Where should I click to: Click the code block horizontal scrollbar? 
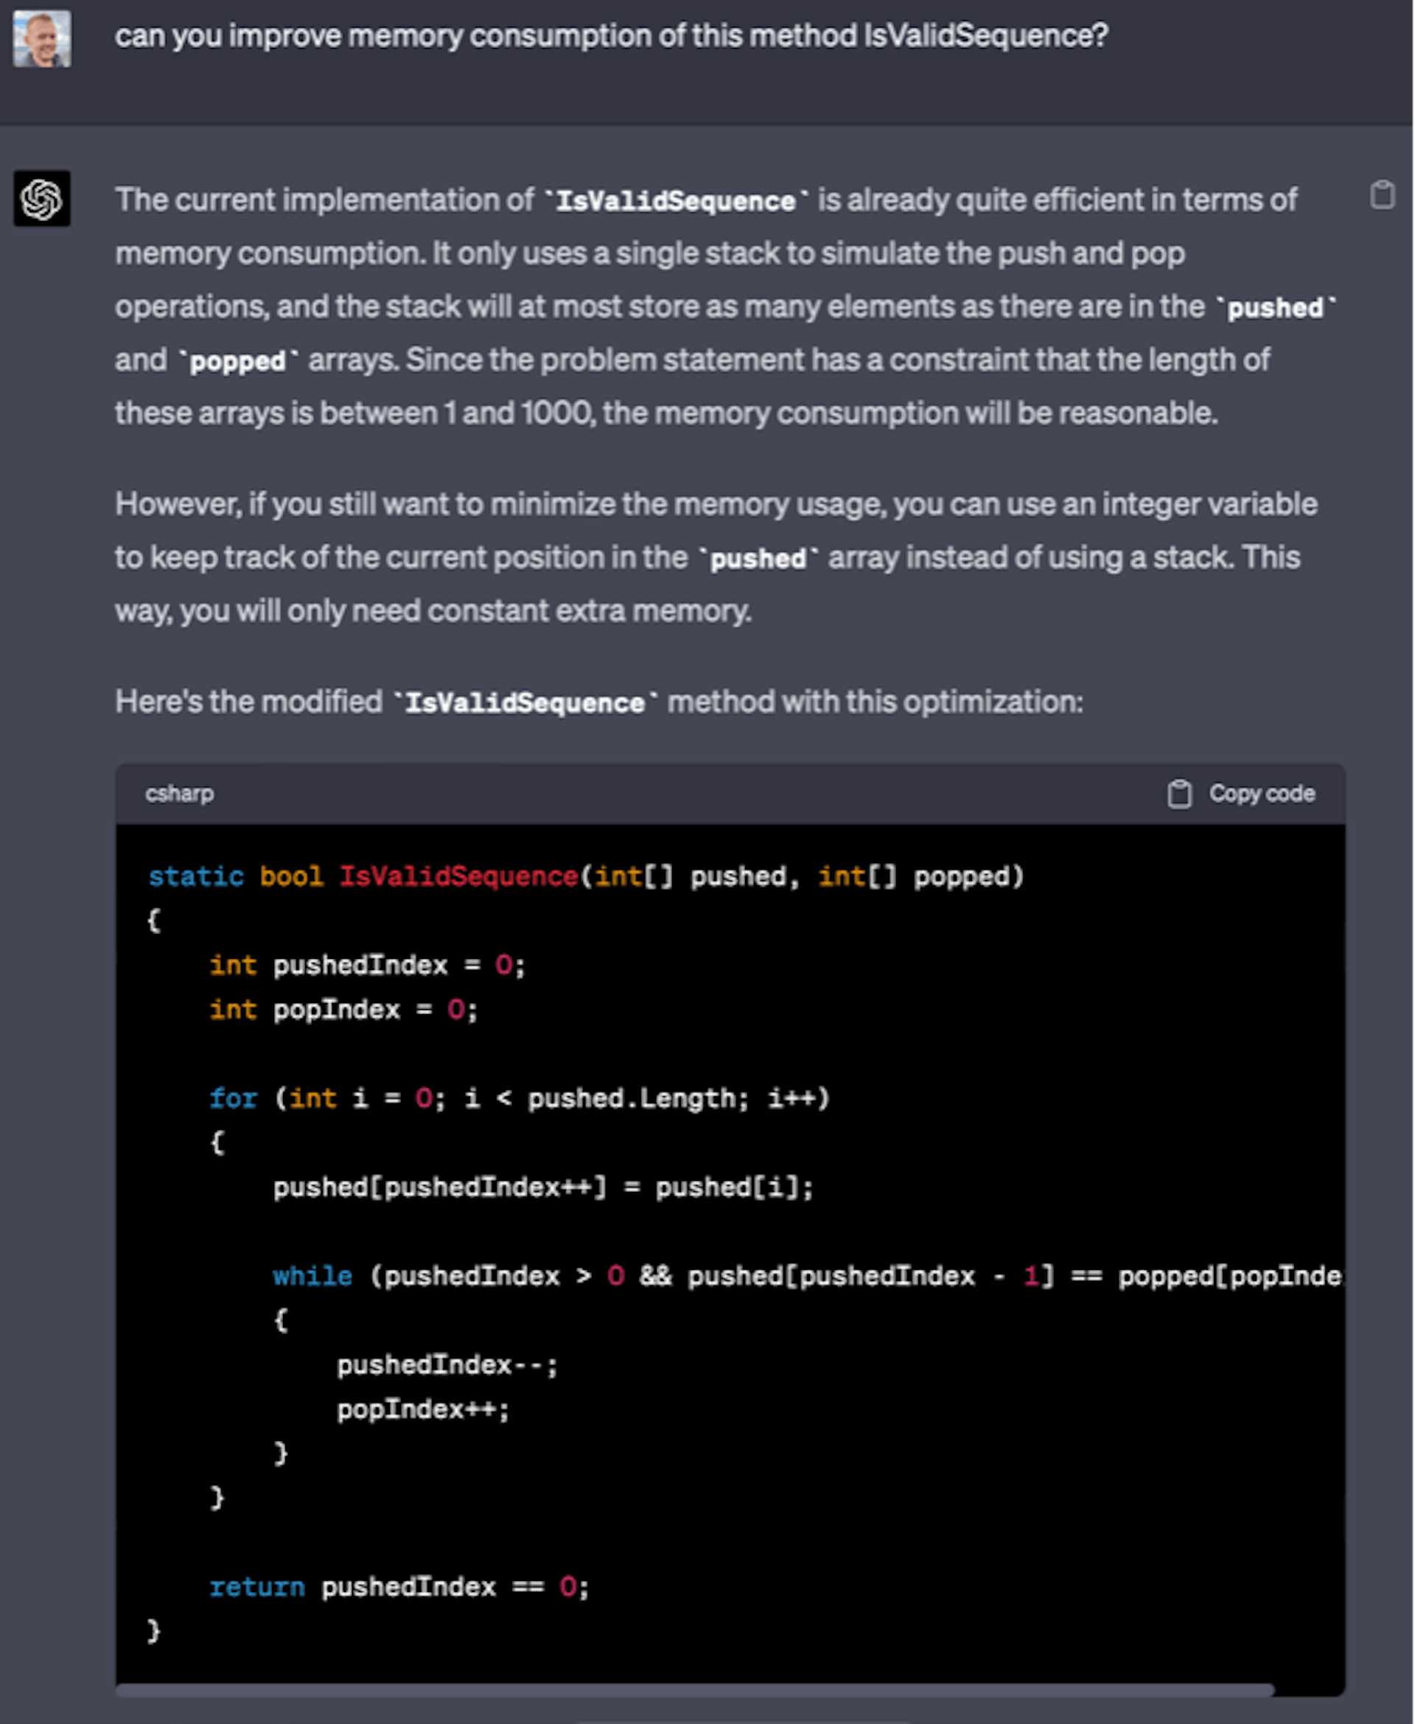tap(694, 1690)
